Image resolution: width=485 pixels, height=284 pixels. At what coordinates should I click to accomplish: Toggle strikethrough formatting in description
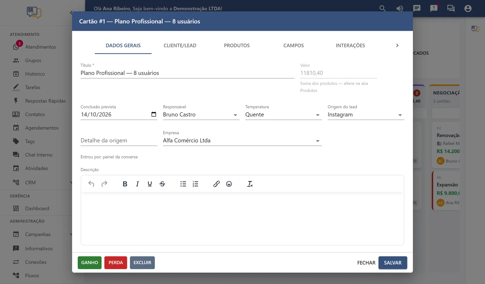click(162, 184)
